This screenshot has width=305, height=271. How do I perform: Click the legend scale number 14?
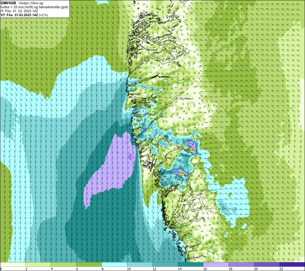tap(180, 269)
